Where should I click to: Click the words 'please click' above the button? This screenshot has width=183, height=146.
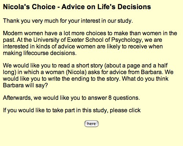pos(125,110)
